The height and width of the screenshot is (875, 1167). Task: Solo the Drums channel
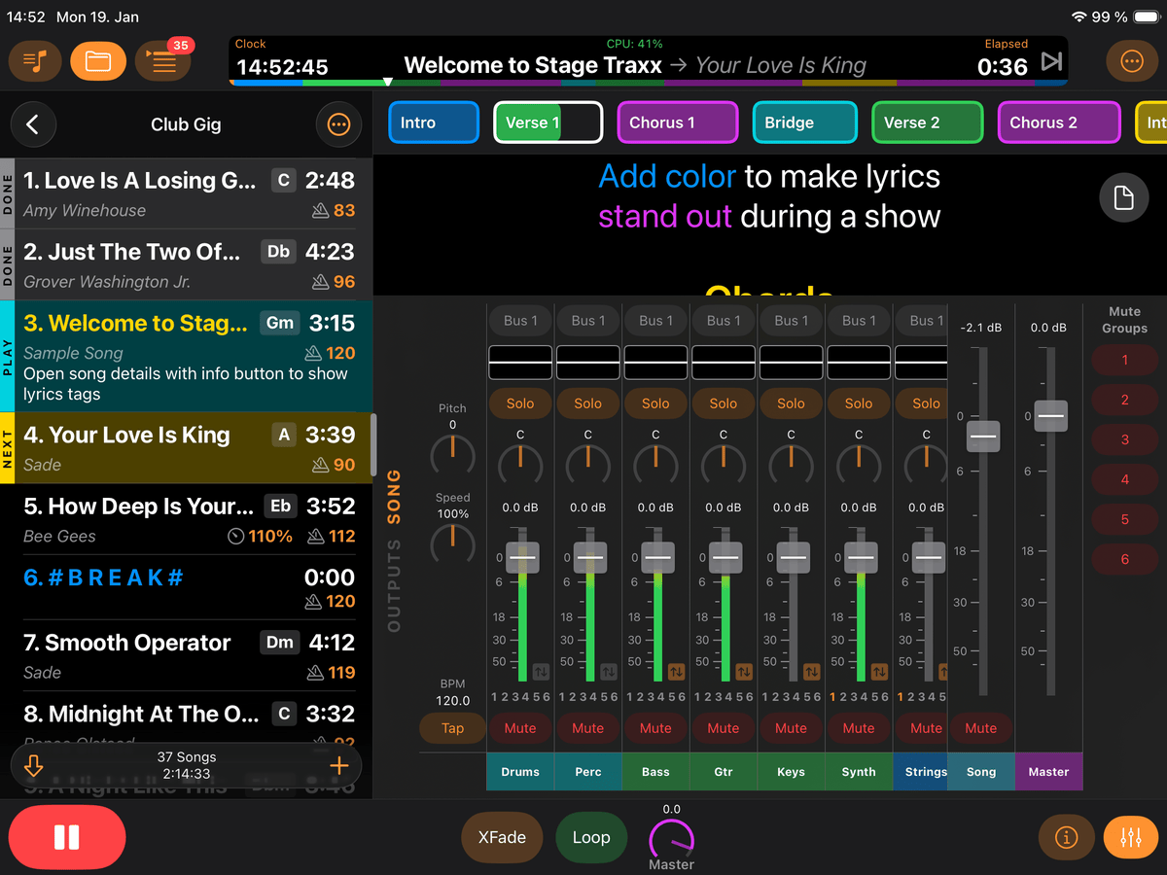[519, 402]
